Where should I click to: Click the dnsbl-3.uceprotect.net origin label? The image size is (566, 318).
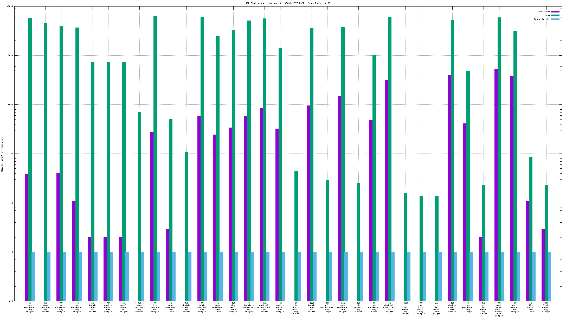(x=390, y=307)
